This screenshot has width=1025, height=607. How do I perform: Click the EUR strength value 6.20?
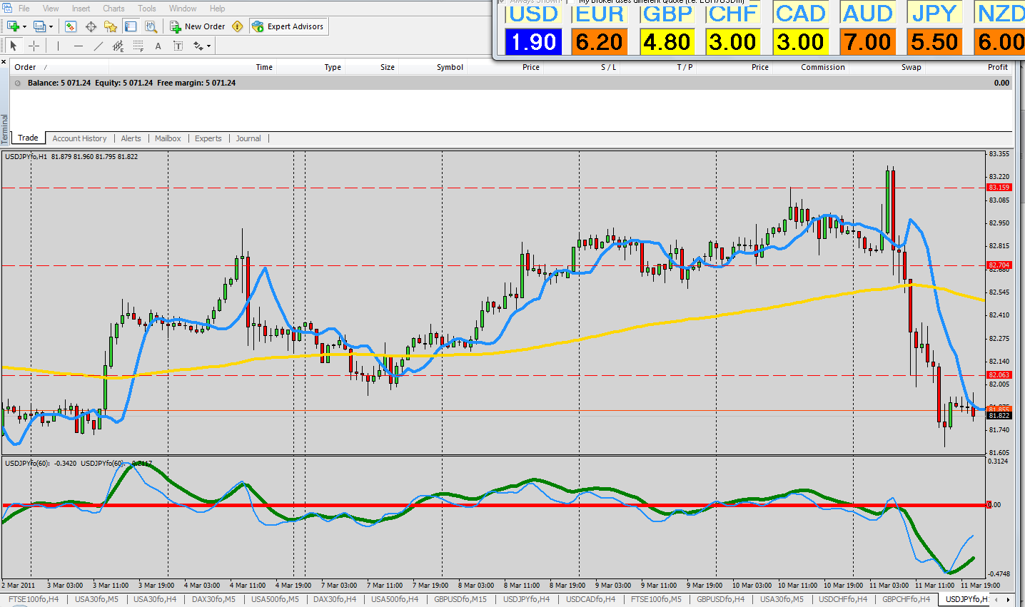[600, 42]
